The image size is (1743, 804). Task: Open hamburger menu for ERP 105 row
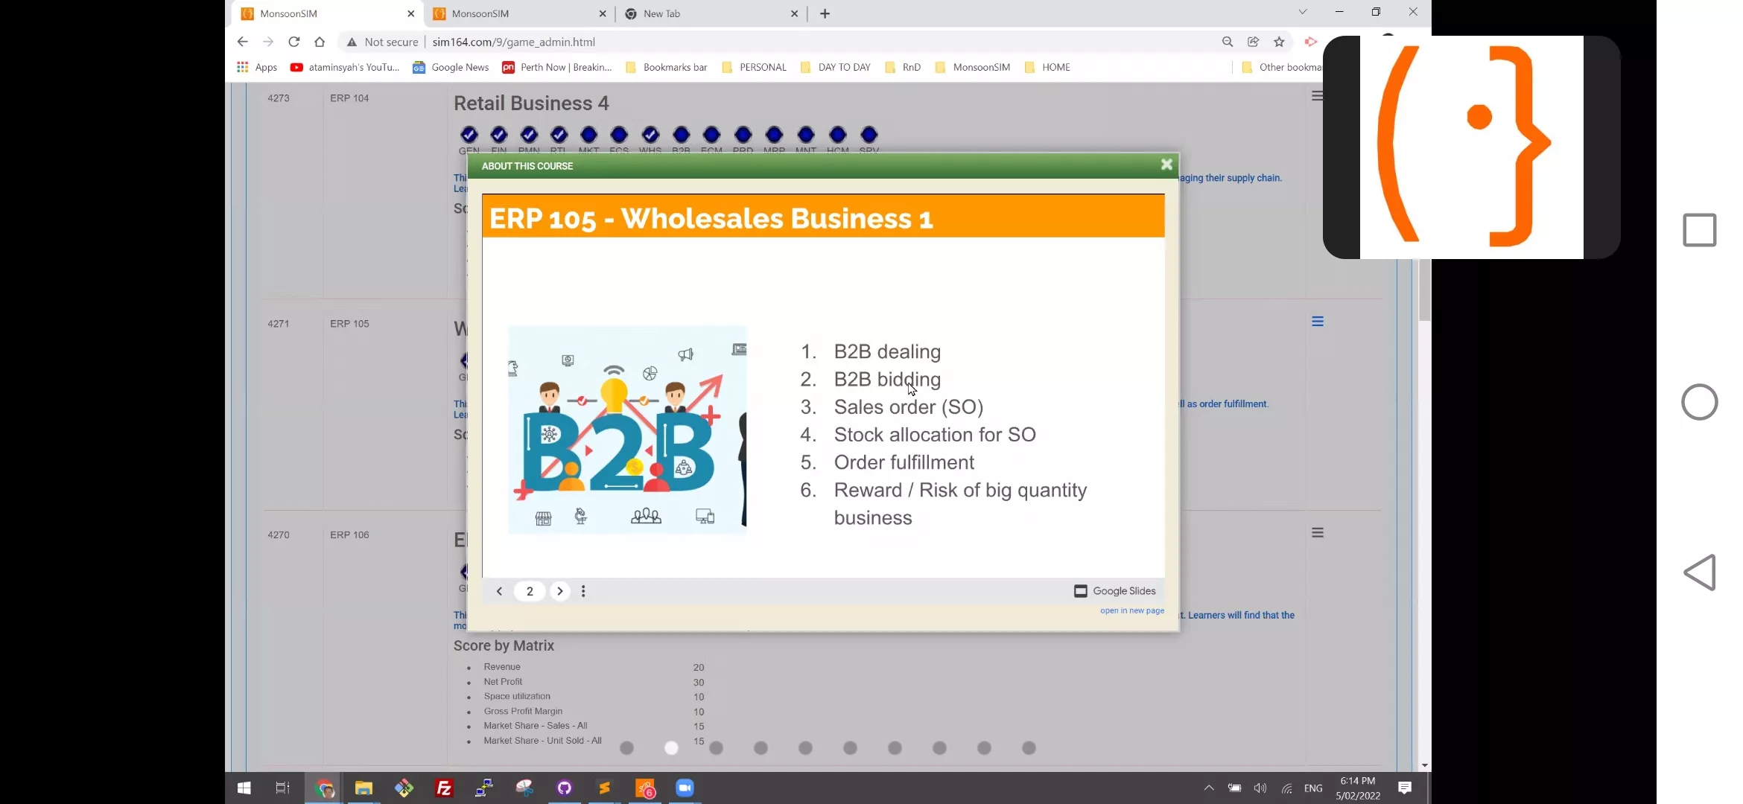pyautogui.click(x=1317, y=322)
